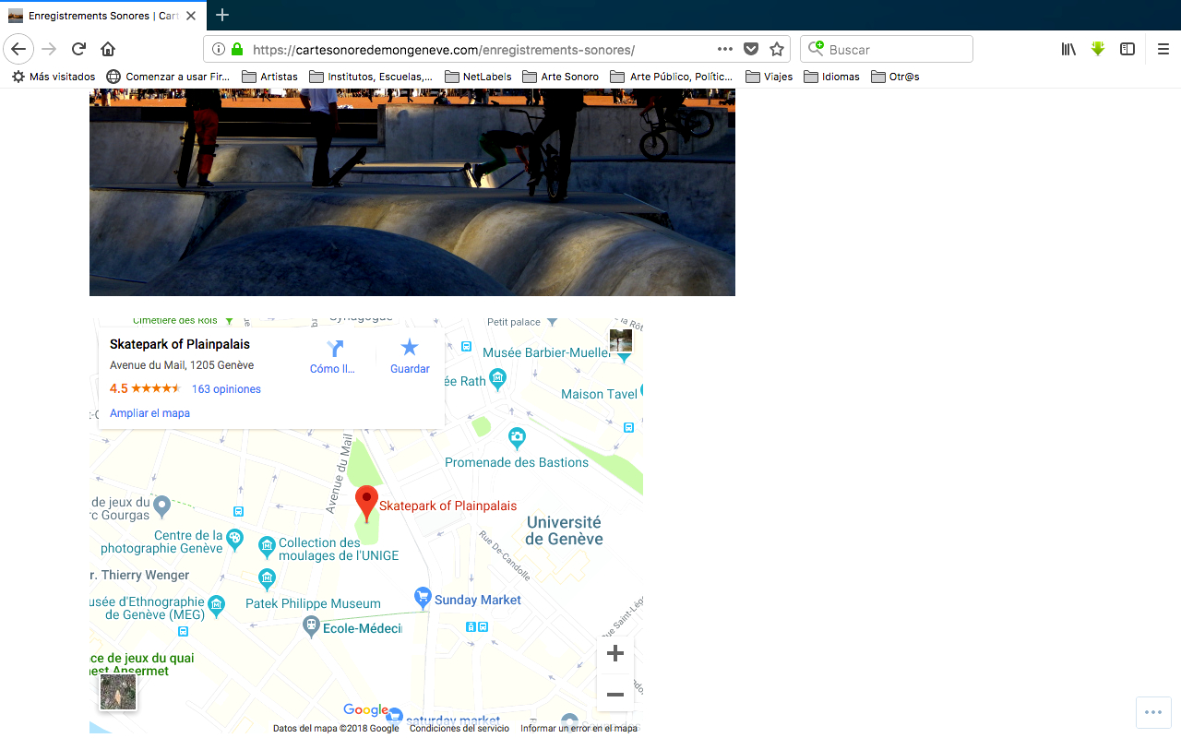Open a new browser tab

tap(221, 15)
